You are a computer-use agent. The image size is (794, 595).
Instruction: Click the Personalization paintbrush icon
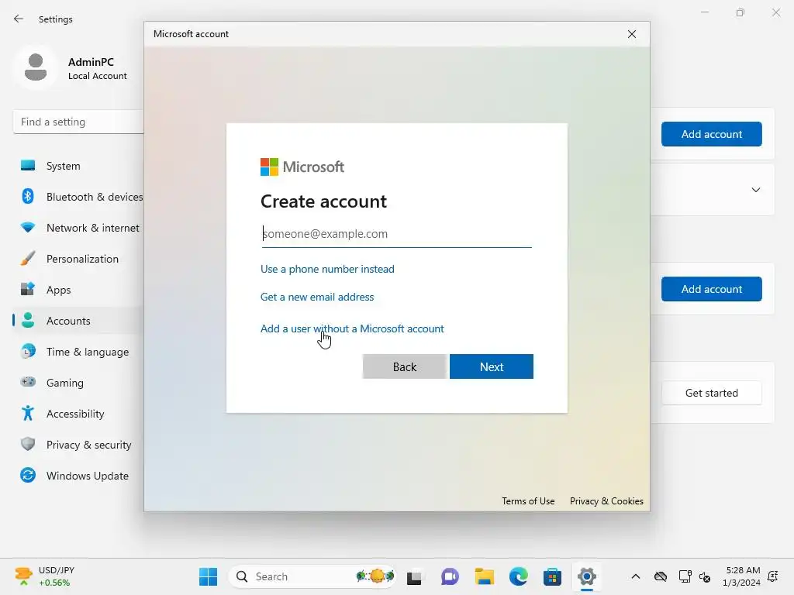click(x=28, y=259)
